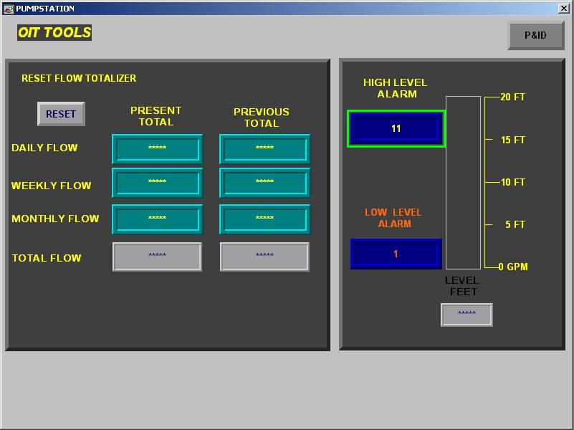Click the MONTHLY FLOW label
574x430 pixels.
coord(55,219)
